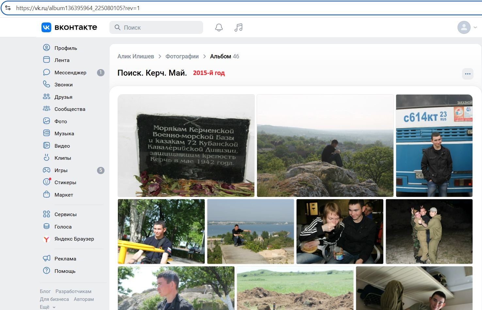This screenshot has height=310, width=482.
Task: Click the Игры notification badge 5
Action: [x=101, y=170]
